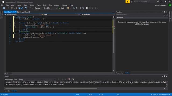Click into the Quick Launch search field

[145, 2]
